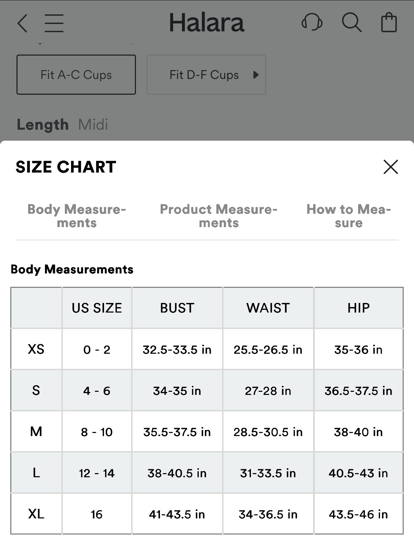This screenshot has height=539, width=414.
Task: Click the BUST column header
Action: pyautogui.click(x=177, y=308)
